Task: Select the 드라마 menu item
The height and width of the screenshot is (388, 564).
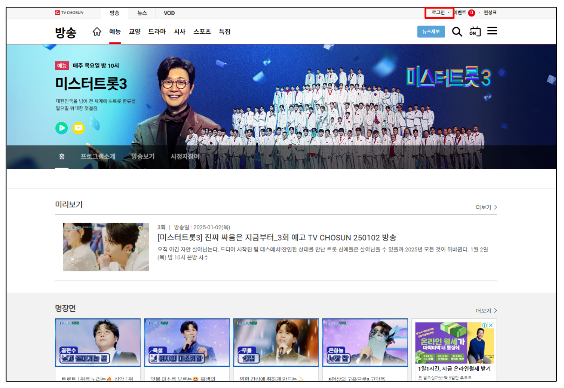Action: pos(157,32)
